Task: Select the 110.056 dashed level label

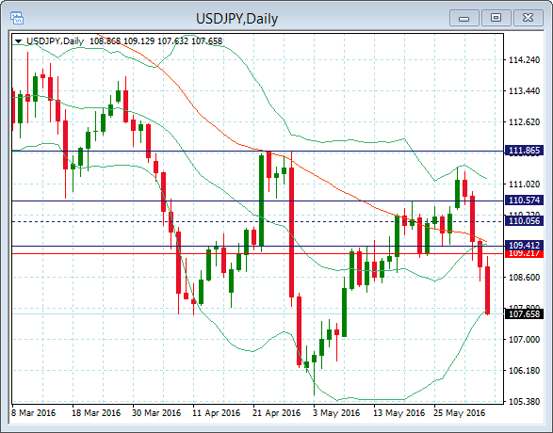Action: point(524,221)
